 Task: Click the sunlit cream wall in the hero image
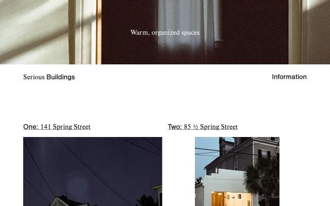34,31
